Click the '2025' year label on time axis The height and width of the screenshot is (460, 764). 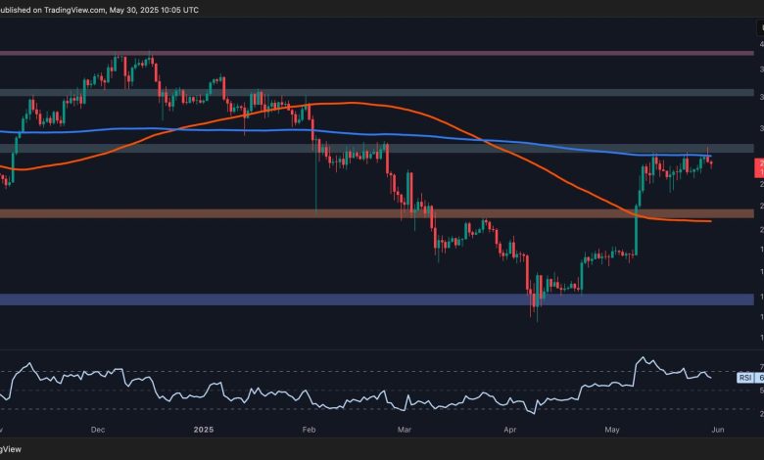coord(204,430)
